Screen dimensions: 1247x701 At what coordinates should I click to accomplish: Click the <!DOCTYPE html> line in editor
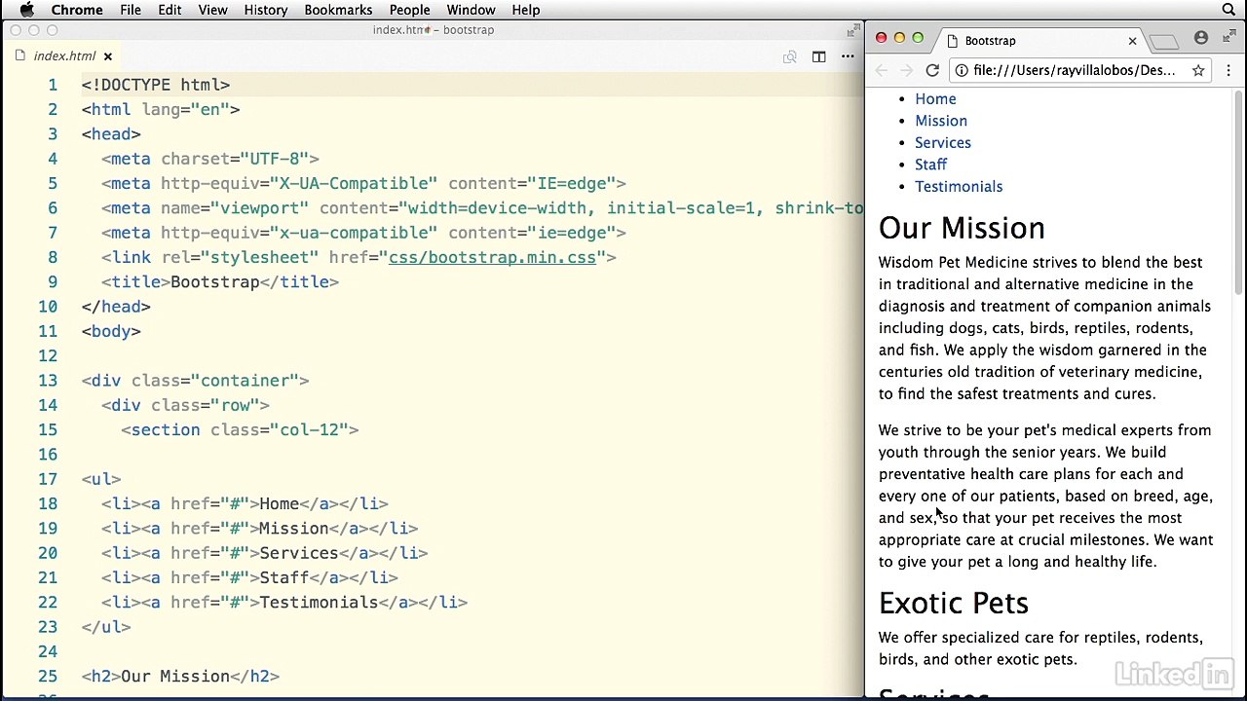(156, 85)
